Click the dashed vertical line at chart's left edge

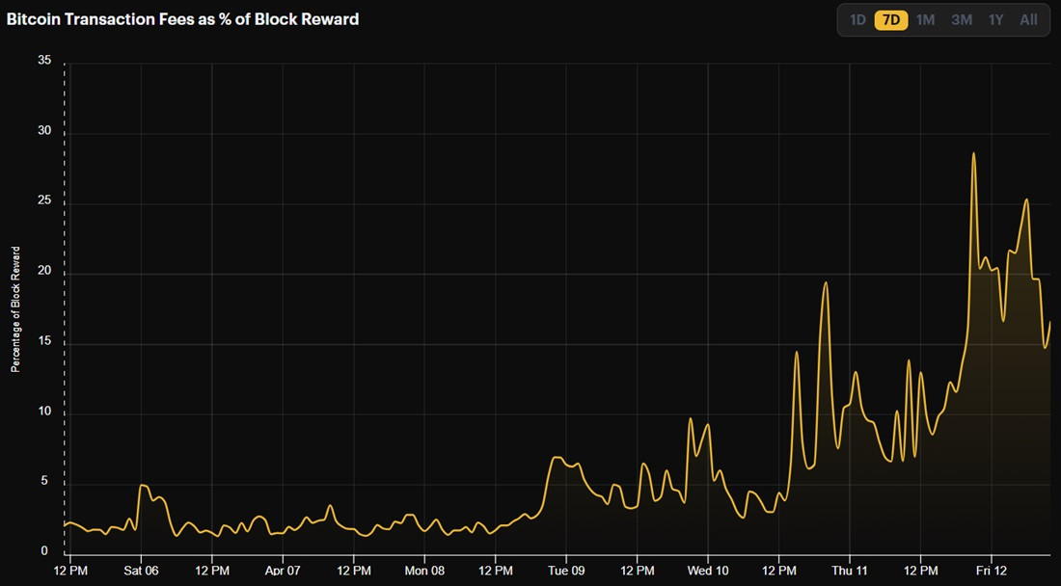pyautogui.click(x=65, y=289)
